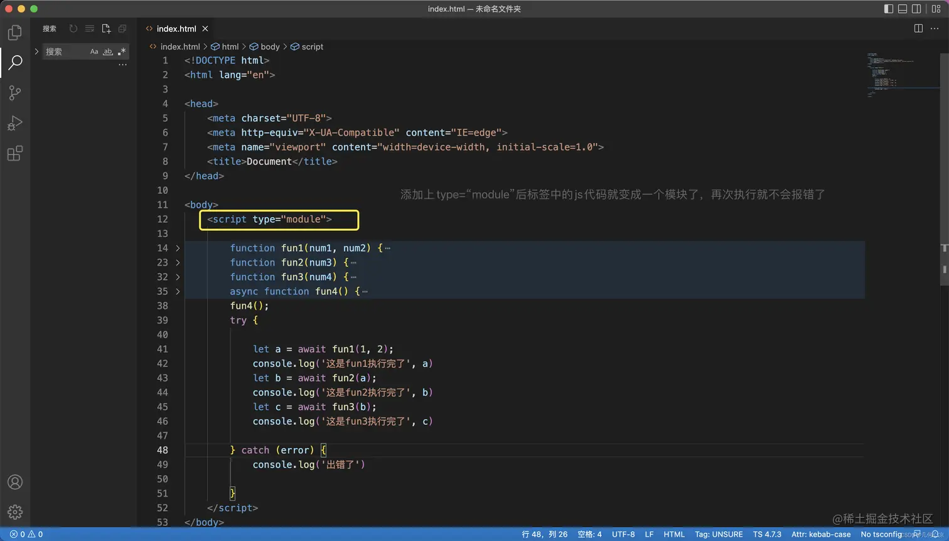Toggle Match Whole Word in search box
949x541 pixels.
pyautogui.click(x=108, y=51)
